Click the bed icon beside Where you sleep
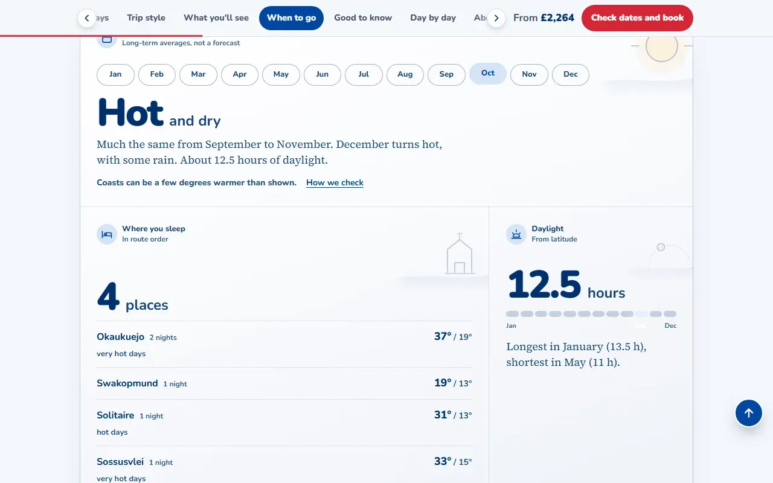Screen dimensions: 773x483 (x=107, y=234)
